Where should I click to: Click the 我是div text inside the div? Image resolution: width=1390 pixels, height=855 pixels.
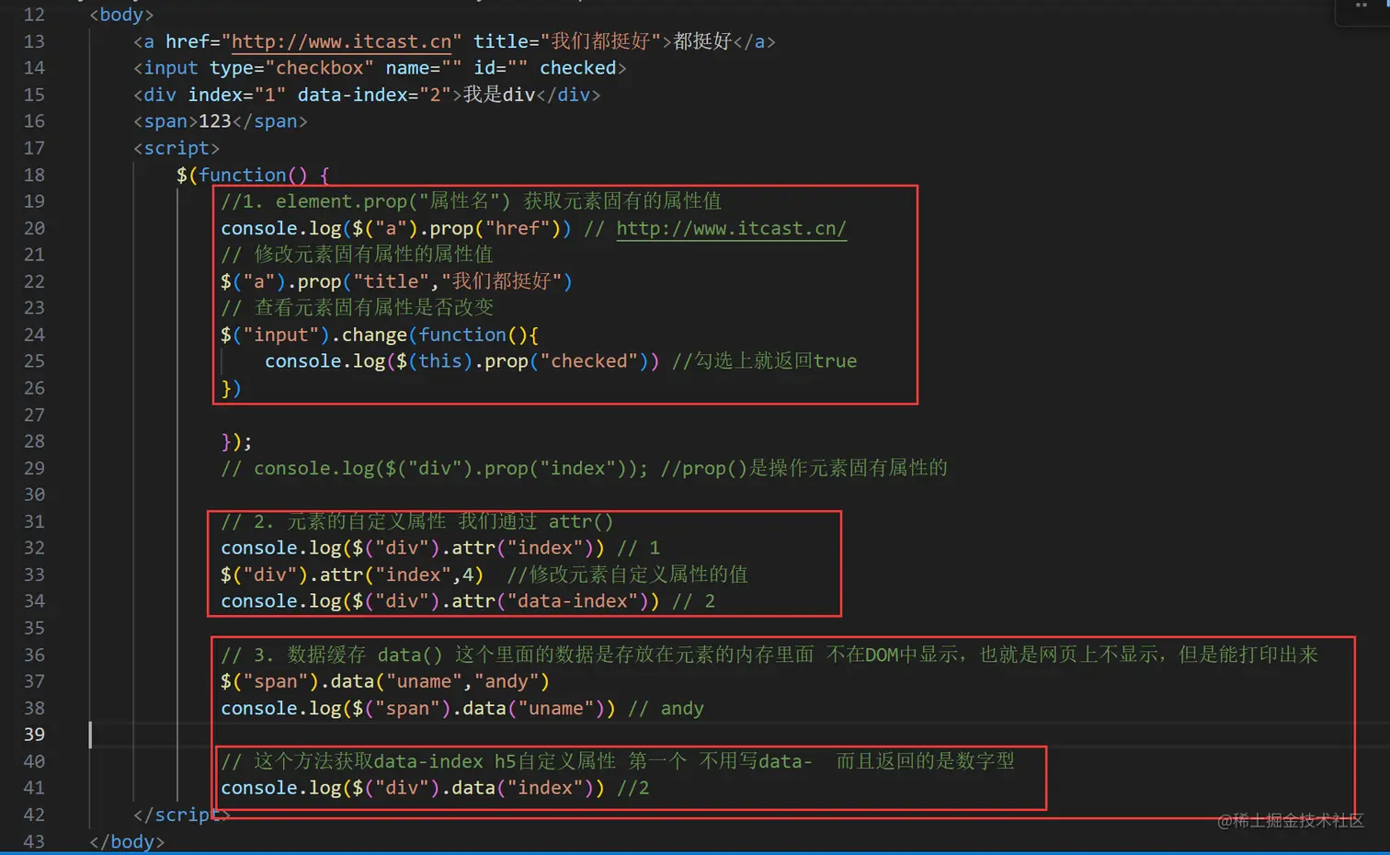pyautogui.click(x=499, y=95)
